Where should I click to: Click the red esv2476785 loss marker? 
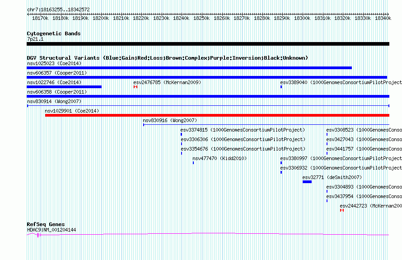(x=136, y=87)
